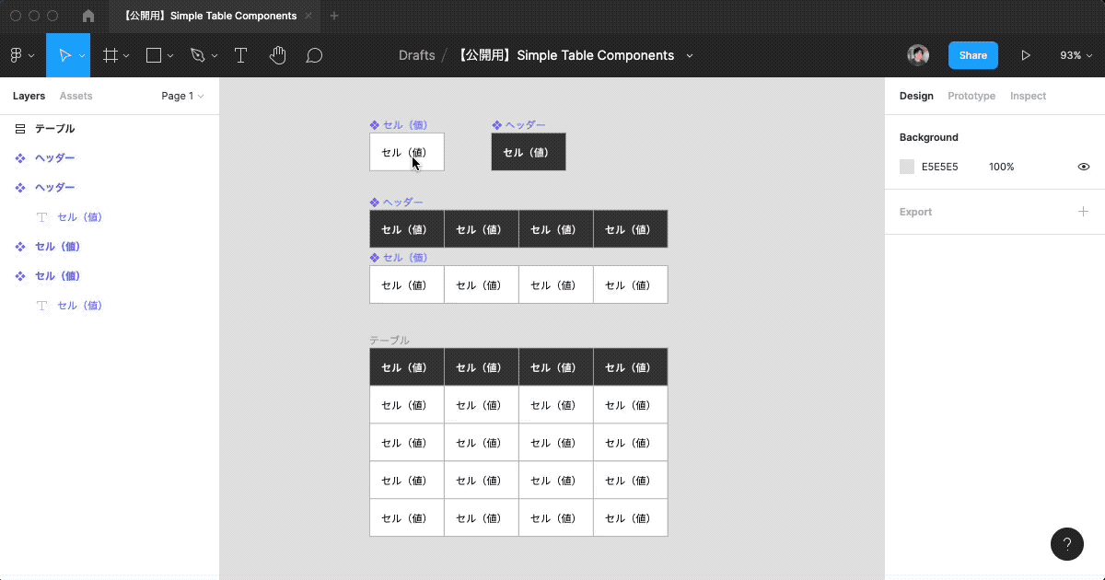Click the Drafts breadcrumb link

416,55
